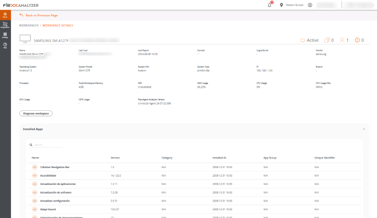Screen dimensions: 377x218
Task: Click the Adapt Sound app icon
Action: [x=35, y=209]
